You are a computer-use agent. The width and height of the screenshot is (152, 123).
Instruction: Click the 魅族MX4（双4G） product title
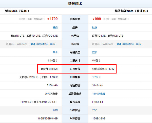pos(17,11)
